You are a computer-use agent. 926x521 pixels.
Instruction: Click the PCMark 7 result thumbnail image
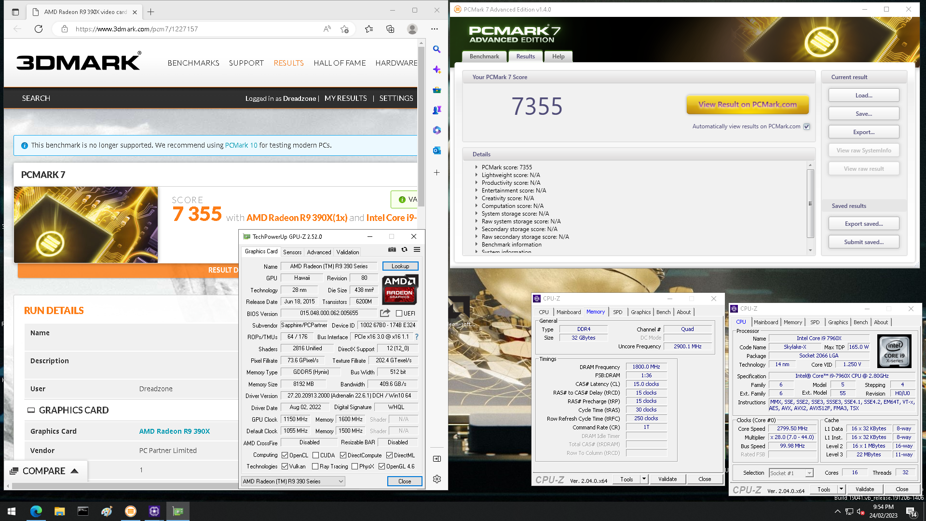point(86,225)
